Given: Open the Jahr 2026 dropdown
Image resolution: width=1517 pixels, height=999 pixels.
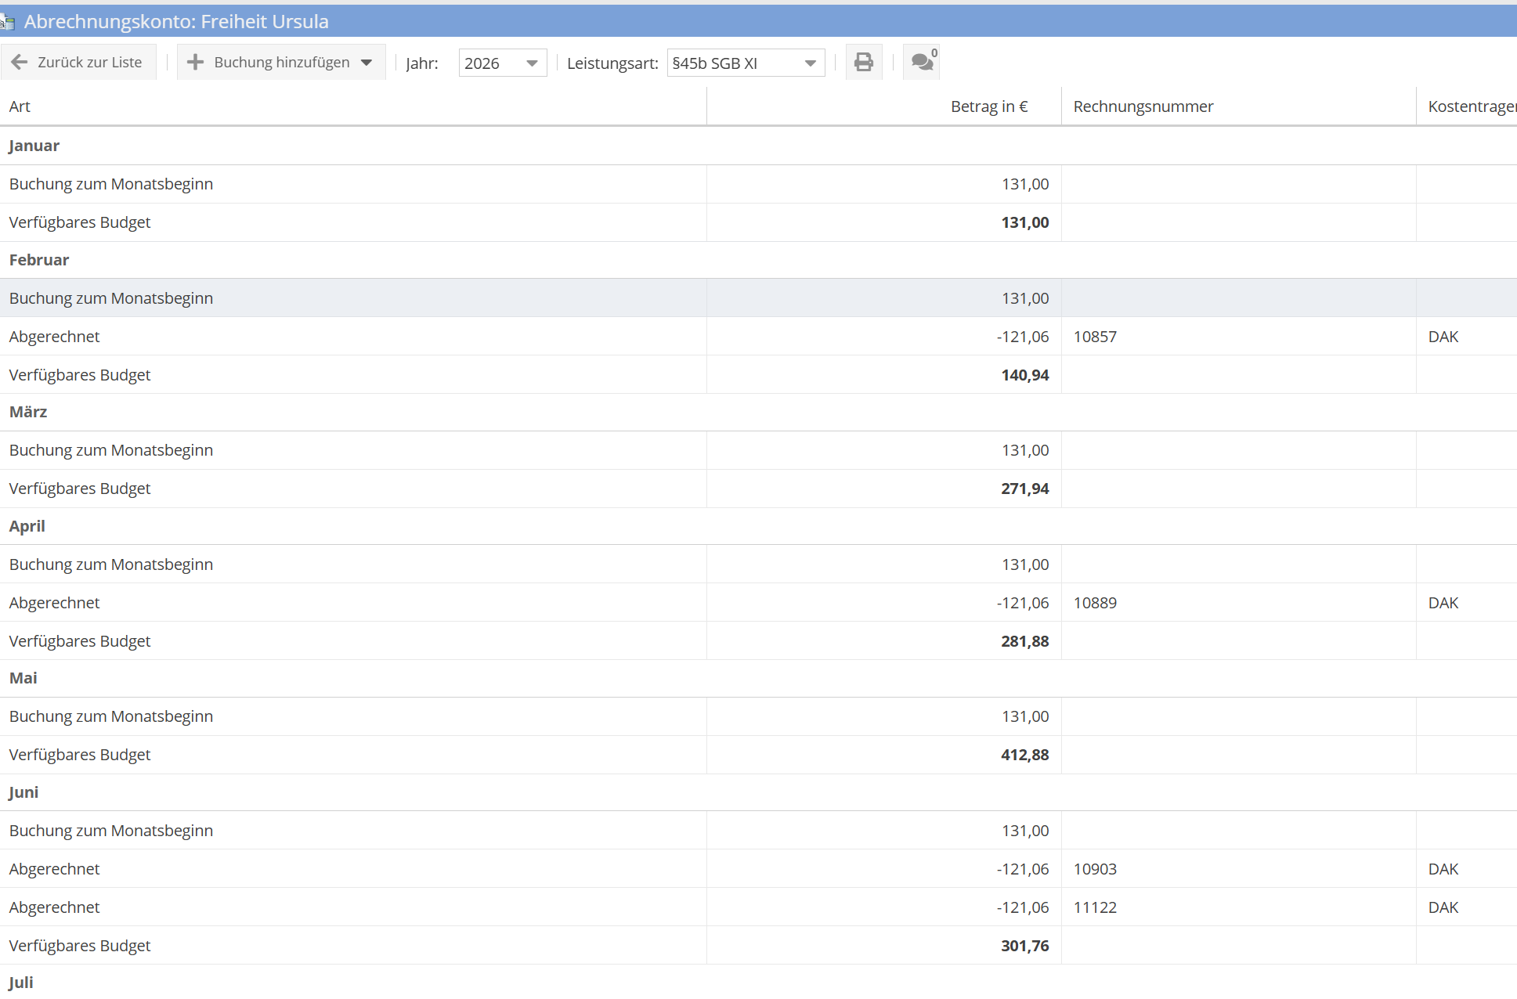Looking at the screenshot, I should pos(502,63).
